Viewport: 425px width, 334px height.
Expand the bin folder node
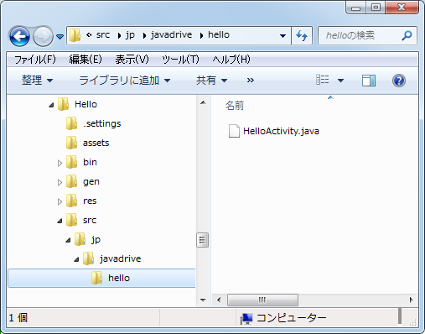[60, 163]
